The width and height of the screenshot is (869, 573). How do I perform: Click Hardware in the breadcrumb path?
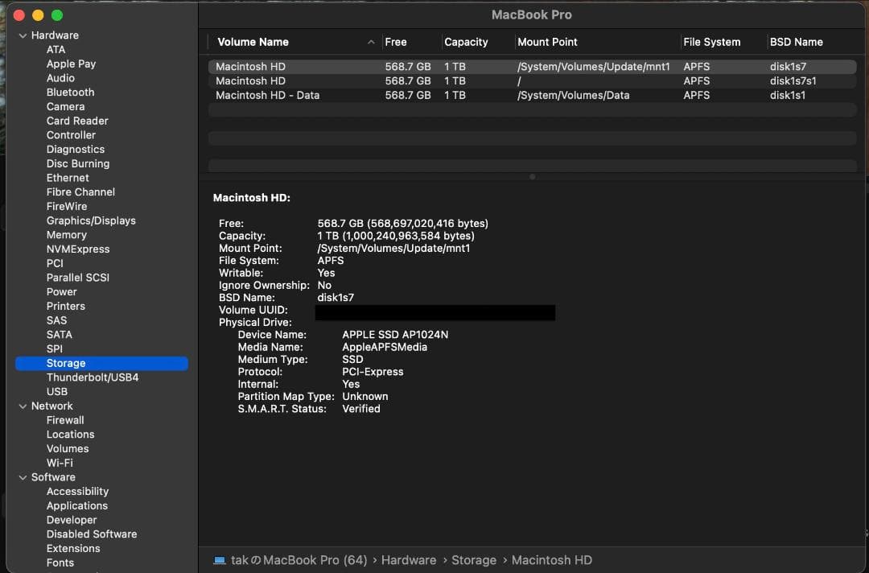pos(409,560)
